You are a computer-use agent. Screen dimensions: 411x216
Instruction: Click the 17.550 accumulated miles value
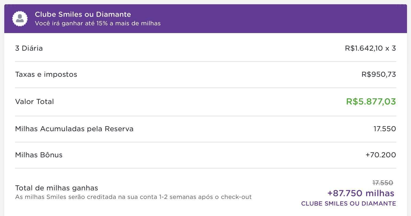point(385,129)
